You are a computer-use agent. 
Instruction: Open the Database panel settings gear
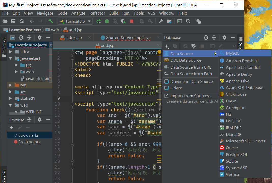point(224,37)
